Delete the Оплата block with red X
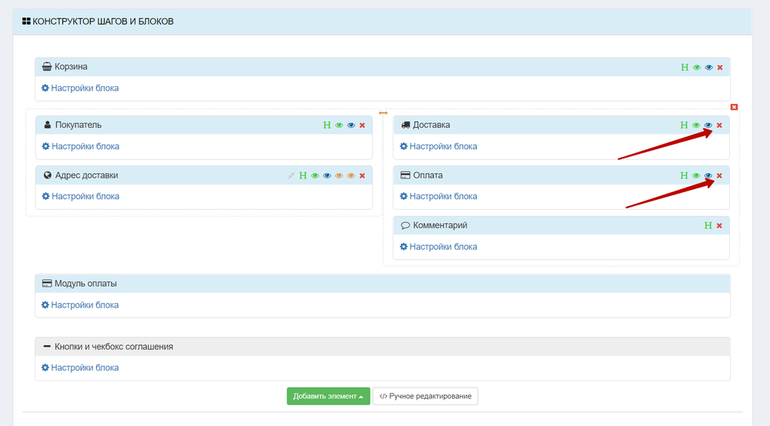 coord(719,175)
